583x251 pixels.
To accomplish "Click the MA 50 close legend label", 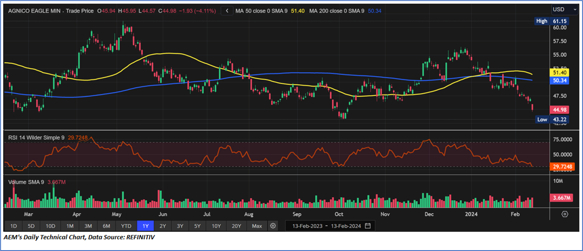I will tap(262, 11).
